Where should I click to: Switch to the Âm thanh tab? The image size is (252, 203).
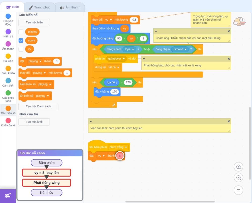(70, 7)
